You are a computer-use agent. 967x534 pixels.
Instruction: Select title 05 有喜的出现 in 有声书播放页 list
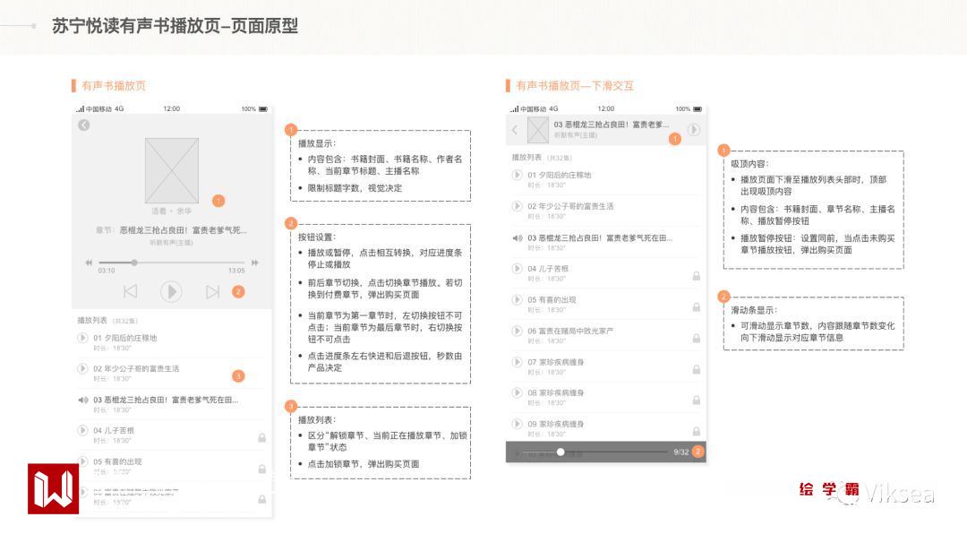[x=118, y=461]
